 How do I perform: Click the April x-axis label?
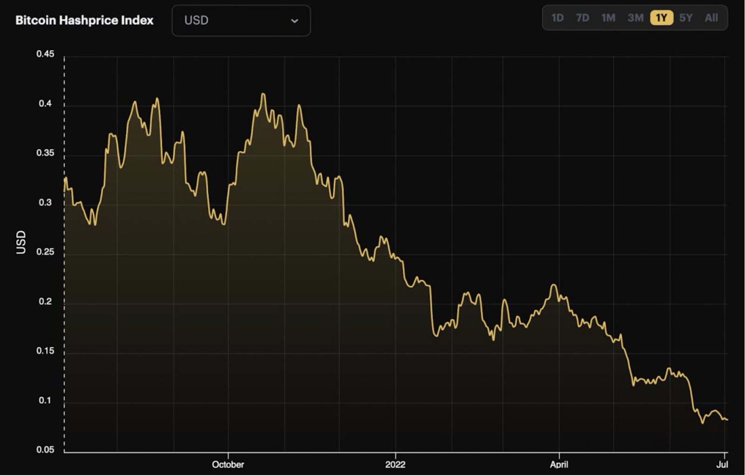(x=559, y=464)
